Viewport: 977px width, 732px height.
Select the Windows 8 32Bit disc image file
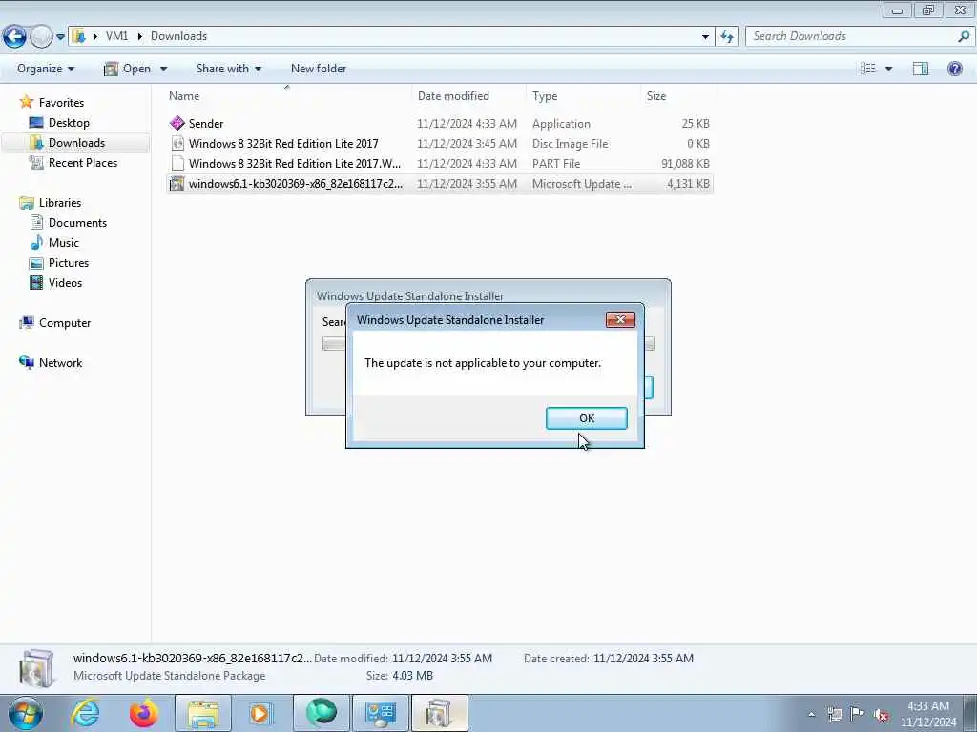click(x=439, y=144)
